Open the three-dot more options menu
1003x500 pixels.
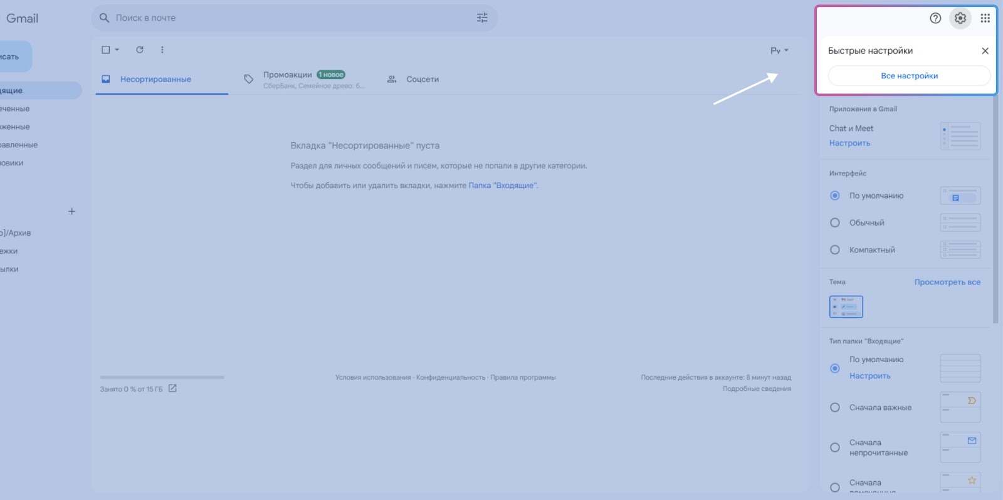(x=162, y=49)
